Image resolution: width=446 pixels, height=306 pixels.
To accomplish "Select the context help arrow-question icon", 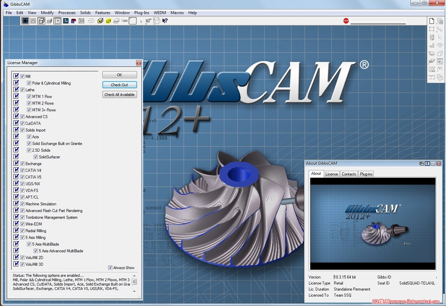I will coord(165,21).
